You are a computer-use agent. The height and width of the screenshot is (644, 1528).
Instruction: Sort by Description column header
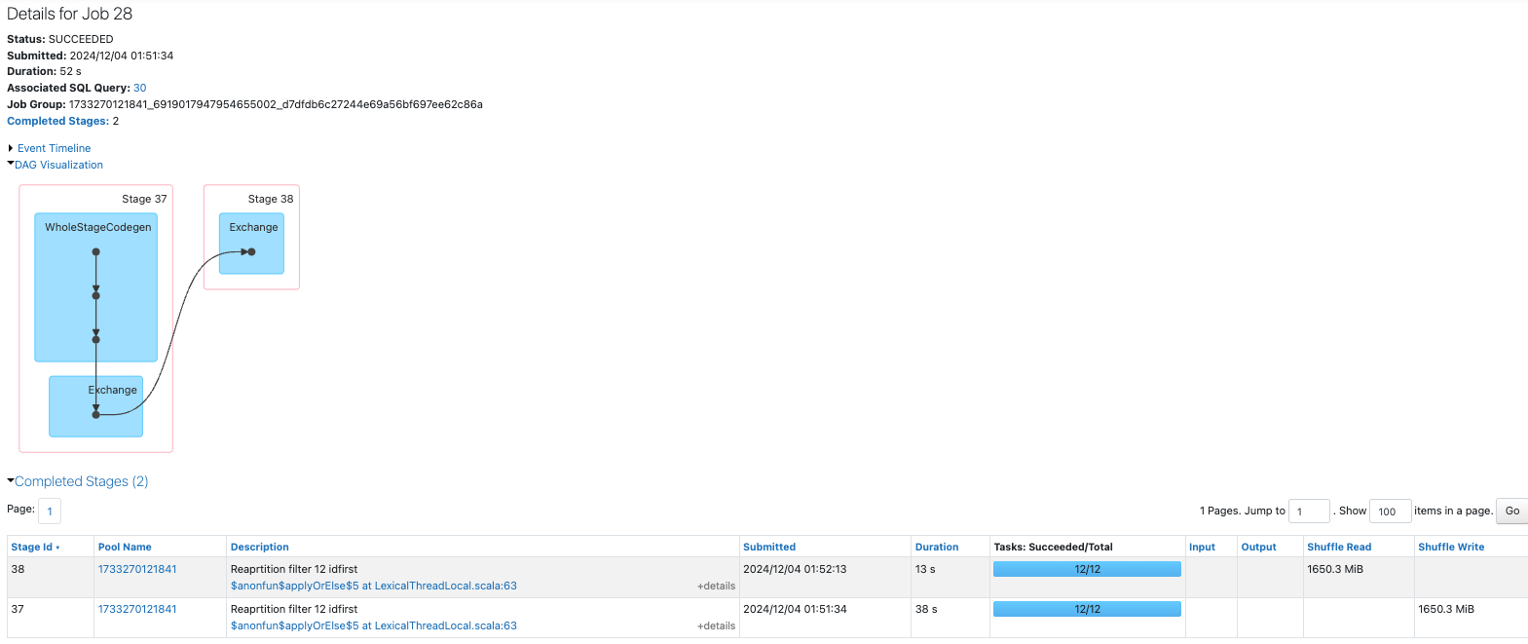(x=259, y=547)
